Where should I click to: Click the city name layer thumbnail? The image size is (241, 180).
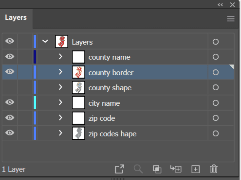pos(78,103)
